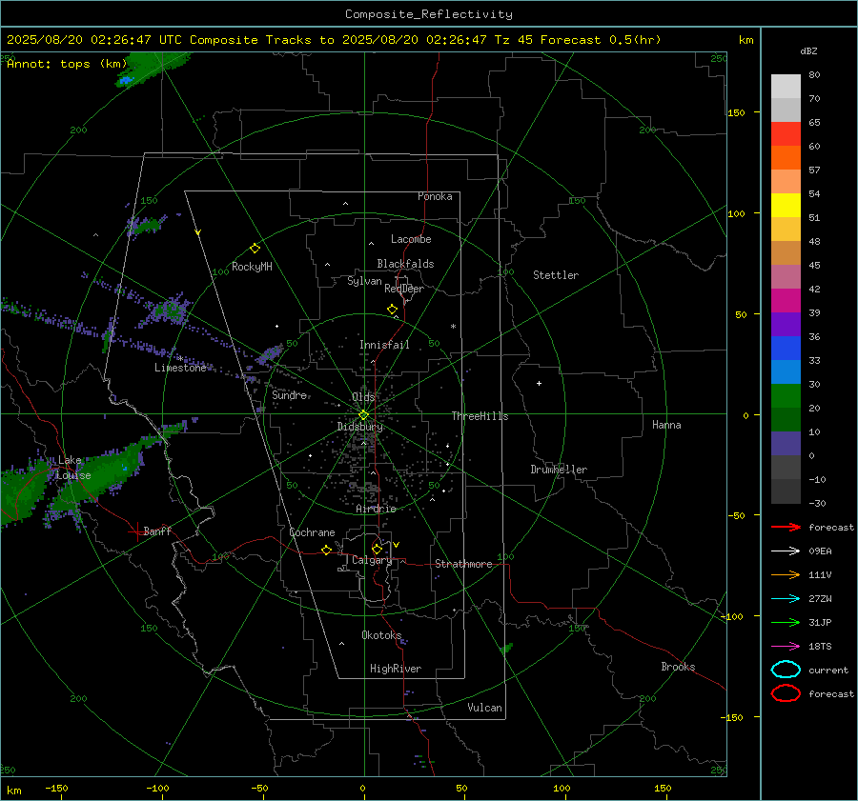Click the yellow diamond marker below RedDeer
Image resolution: width=858 pixels, height=801 pixels.
point(392,310)
